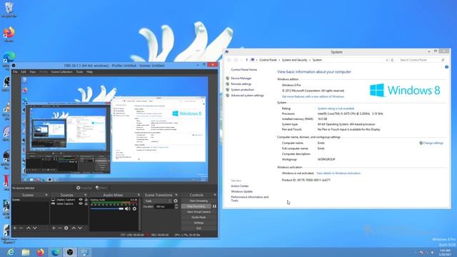The width and height of the screenshot is (457, 257).
Task: Move source down in Sources panel
Action: click(x=80, y=228)
